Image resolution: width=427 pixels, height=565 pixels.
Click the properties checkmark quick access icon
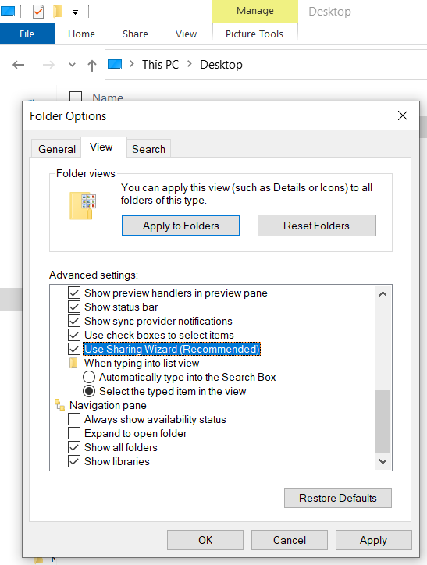click(x=38, y=12)
